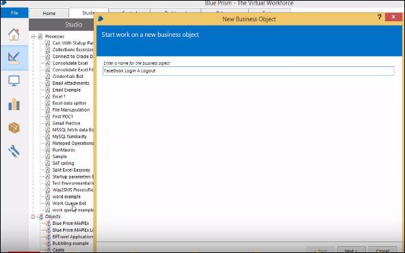Click the help question mark in dialog

[379, 17]
